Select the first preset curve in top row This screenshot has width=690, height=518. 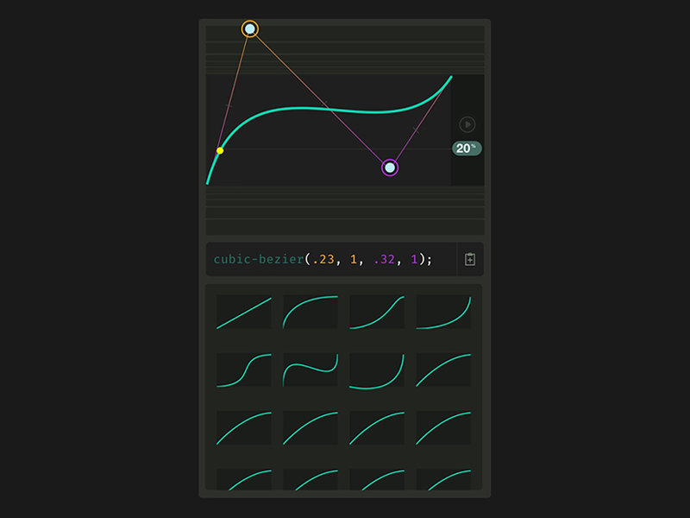click(x=242, y=311)
